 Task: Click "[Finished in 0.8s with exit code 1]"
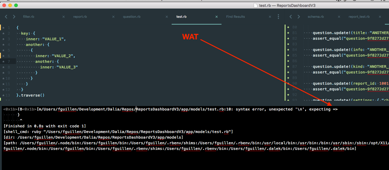pos(45,126)
